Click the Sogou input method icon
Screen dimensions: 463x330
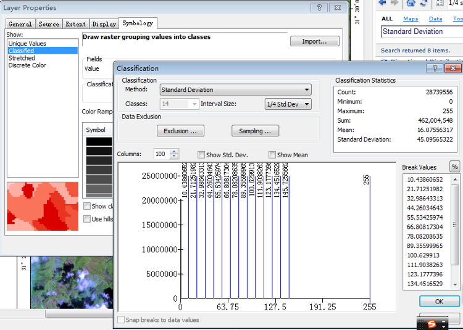[432, 324]
